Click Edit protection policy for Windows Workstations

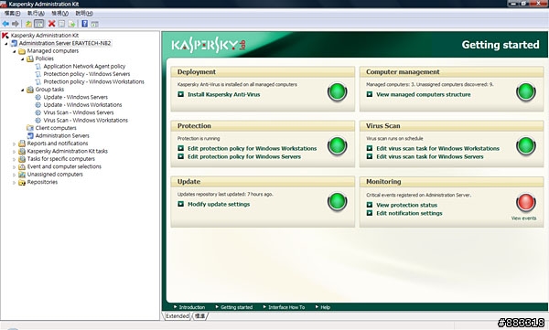(253, 148)
